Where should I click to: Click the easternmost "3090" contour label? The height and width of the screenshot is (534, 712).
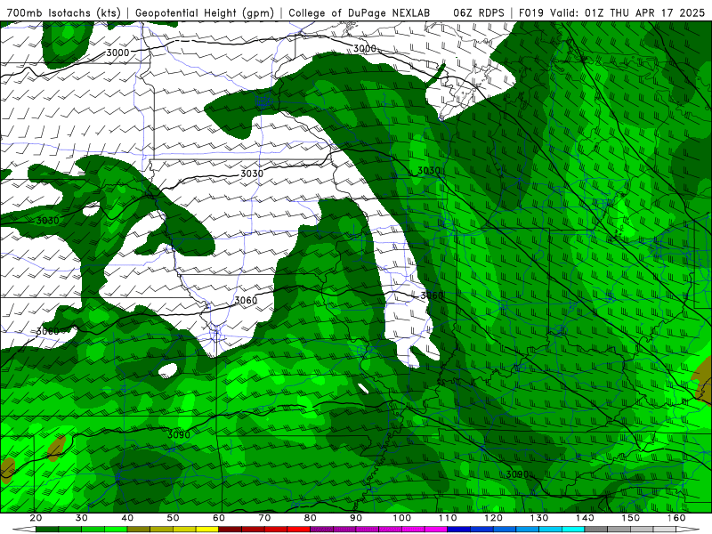click(x=517, y=474)
